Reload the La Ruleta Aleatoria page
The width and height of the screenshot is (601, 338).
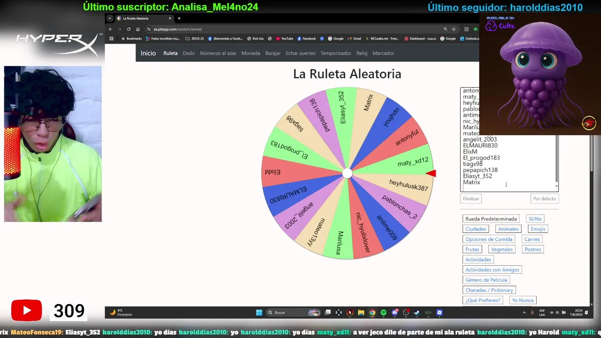click(x=129, y=29)
